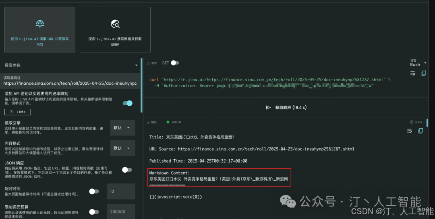Screen dimensions: 435x219
Task: Click the 19.4 s response timer
Action: [x=416, y=122]
